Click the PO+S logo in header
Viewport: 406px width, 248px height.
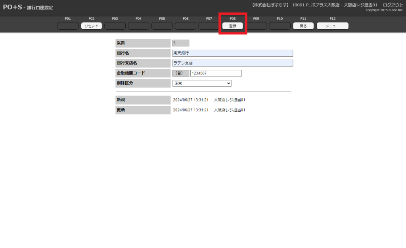[12, 7]
